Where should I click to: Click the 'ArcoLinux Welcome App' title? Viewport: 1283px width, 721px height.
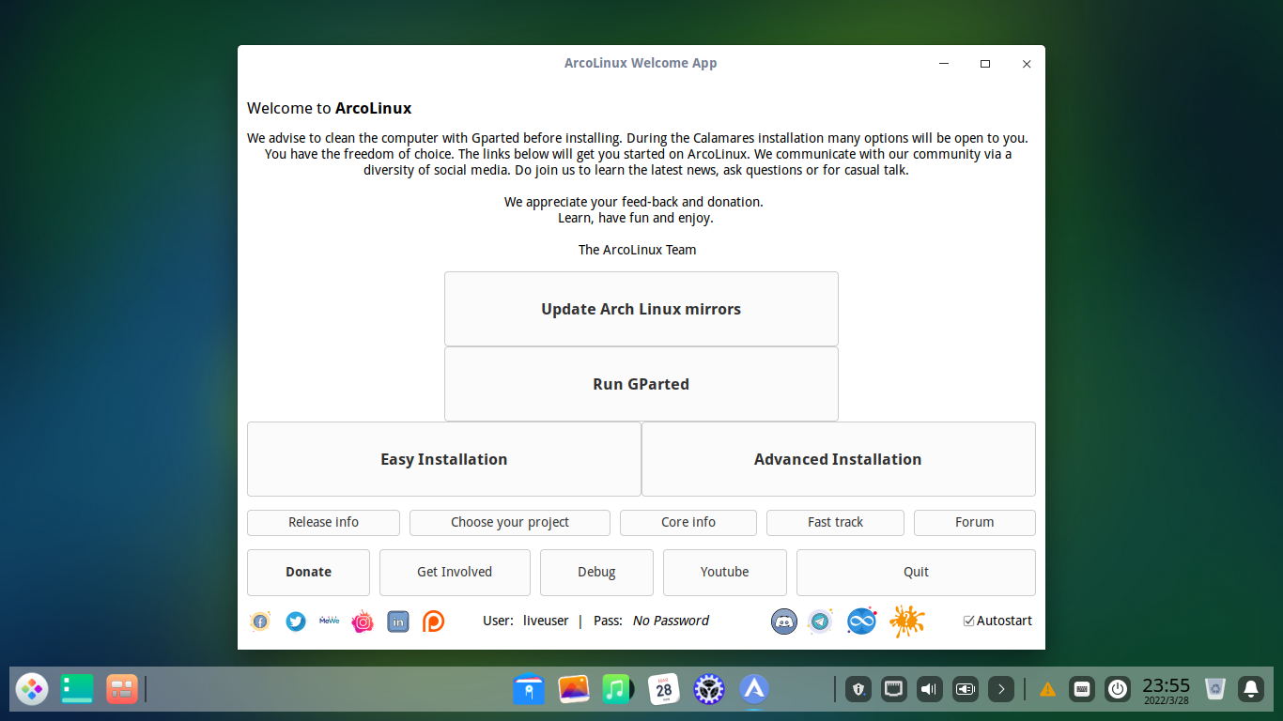click(x=641, y=63)
